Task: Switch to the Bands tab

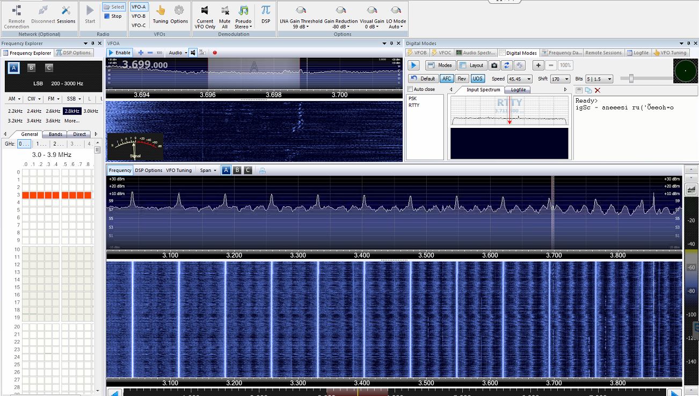Action: coord(55,134)
